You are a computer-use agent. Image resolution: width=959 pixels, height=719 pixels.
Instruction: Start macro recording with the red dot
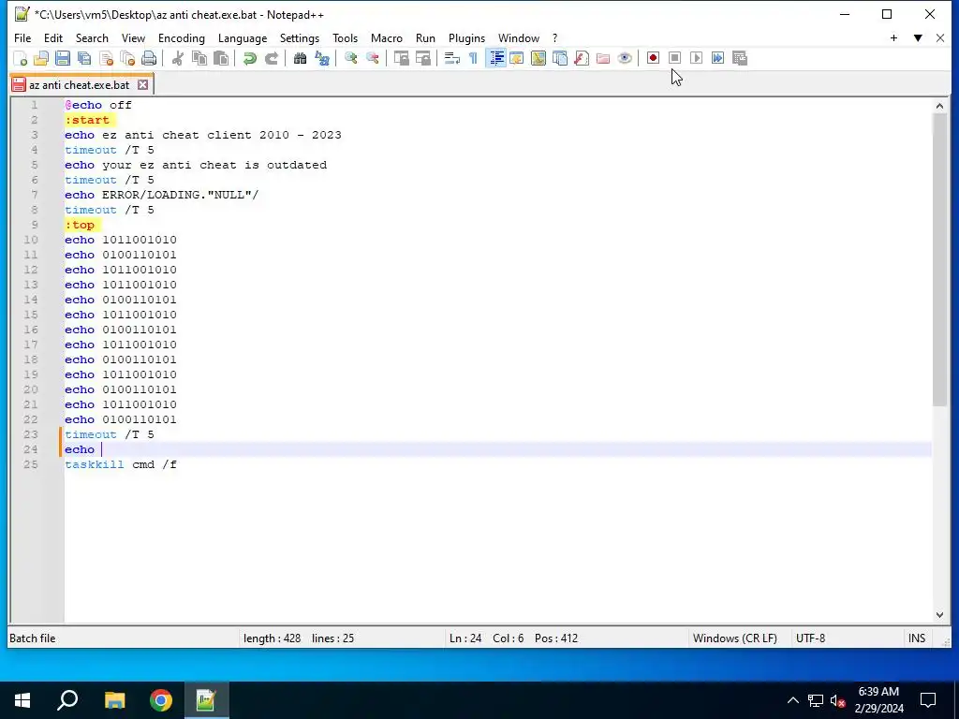coord(653,58)
